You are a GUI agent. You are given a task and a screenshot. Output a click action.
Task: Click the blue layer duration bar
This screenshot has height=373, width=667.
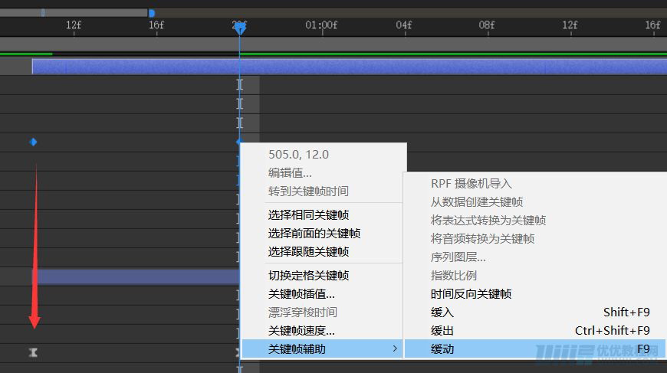(345, 67)
